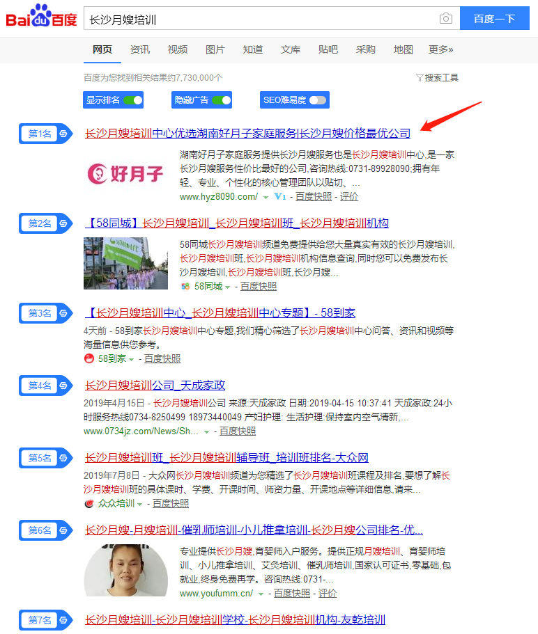The height and width of the screenshot is (634, 538).
Task: Open 百度快照 for the youfumm.cn result
Action: [292, 594]
